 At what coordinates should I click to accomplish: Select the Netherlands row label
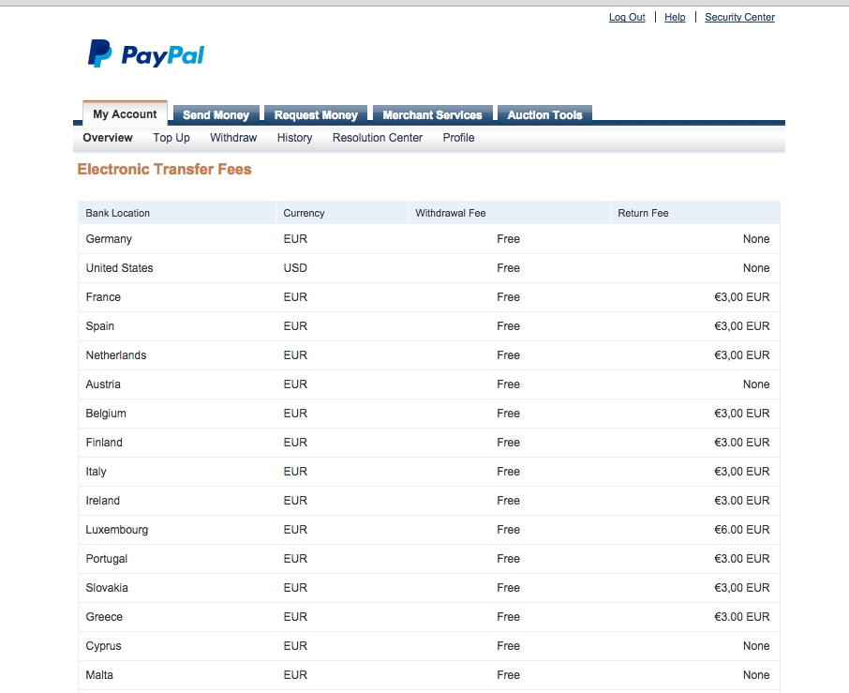116,354
